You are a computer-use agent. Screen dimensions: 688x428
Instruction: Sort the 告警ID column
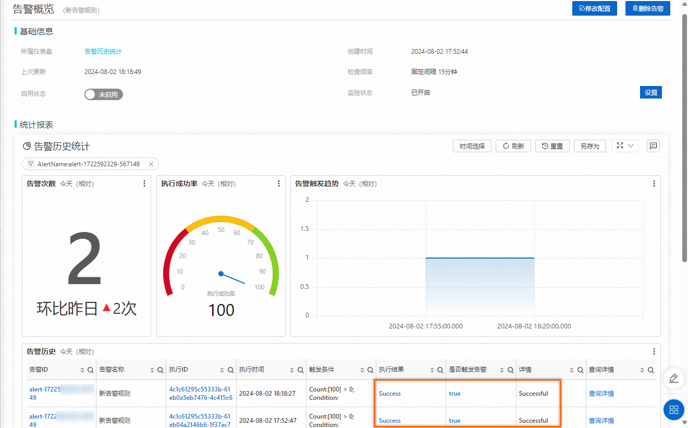click(82, 370)
